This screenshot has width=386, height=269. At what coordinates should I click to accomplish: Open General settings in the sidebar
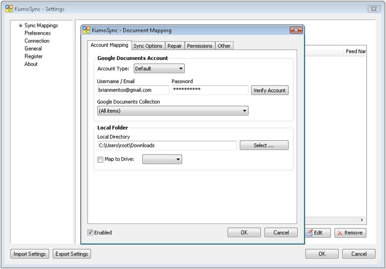point(33,49)
